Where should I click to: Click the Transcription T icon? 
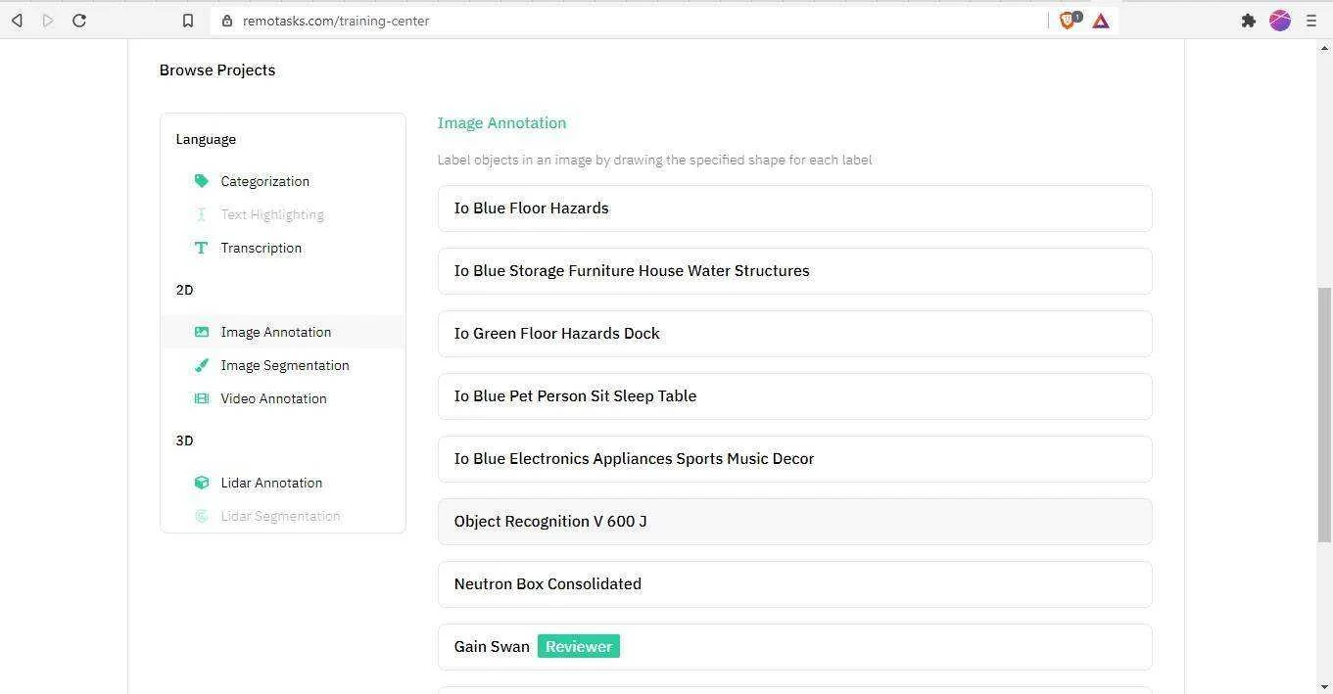click(202, 248)
